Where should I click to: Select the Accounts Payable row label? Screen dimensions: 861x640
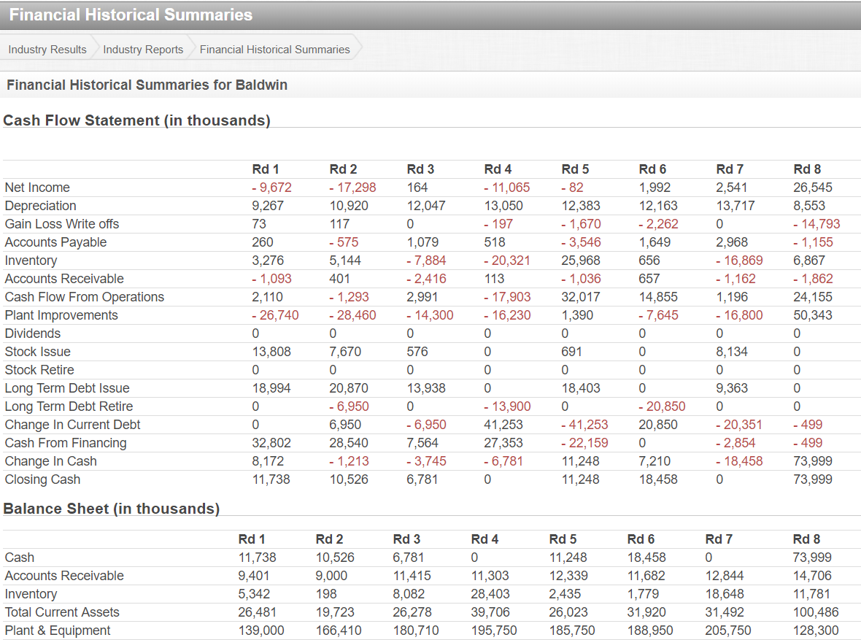click(56, 242)
